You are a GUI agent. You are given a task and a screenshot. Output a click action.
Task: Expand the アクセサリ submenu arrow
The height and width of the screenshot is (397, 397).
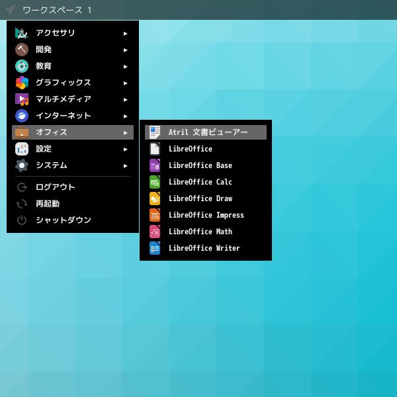126,33
